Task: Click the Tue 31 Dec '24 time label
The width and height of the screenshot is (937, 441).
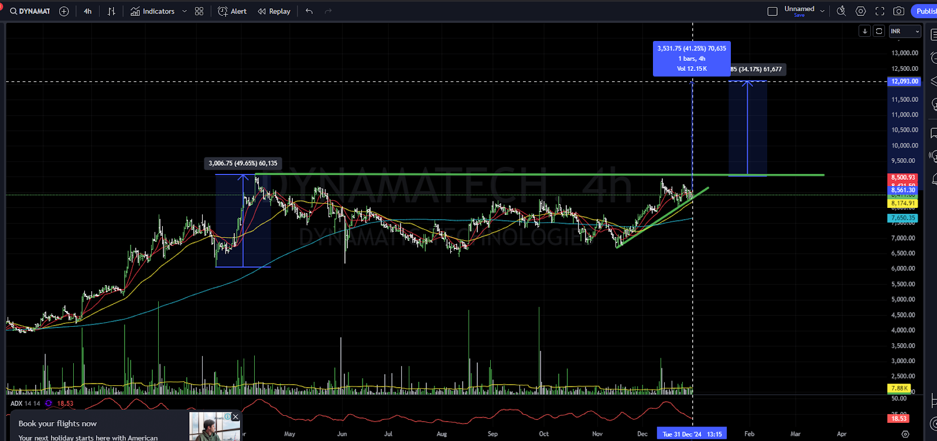Action: point(691,434)
